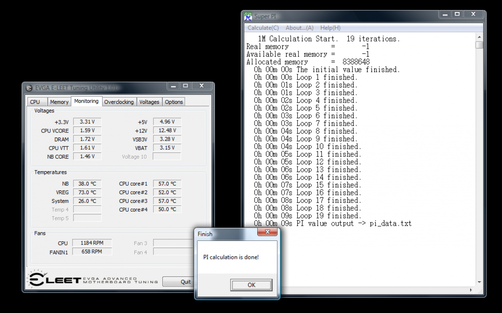Click the 'Allocated memory = 8388648' line

pyautogui.click(x=308, y=62)
